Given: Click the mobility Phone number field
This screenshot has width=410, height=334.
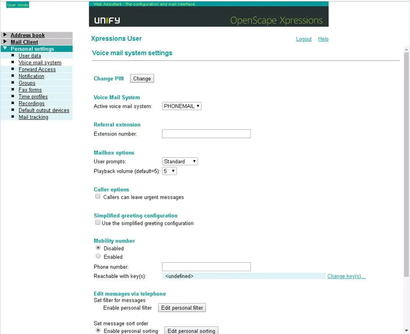Looking at the screenshot, I should [x=206, y=267].
